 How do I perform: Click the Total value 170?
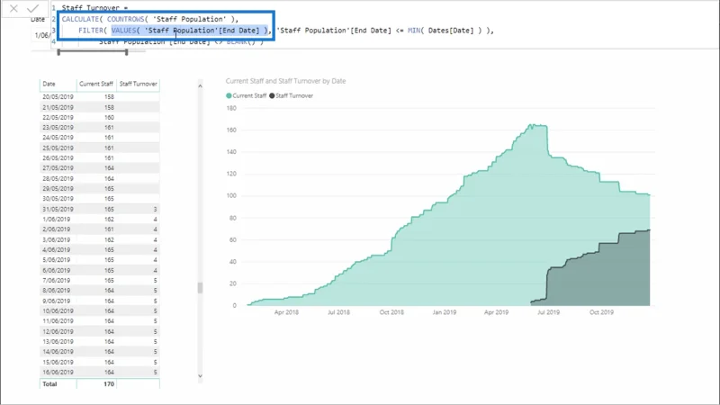click(109, 384)
